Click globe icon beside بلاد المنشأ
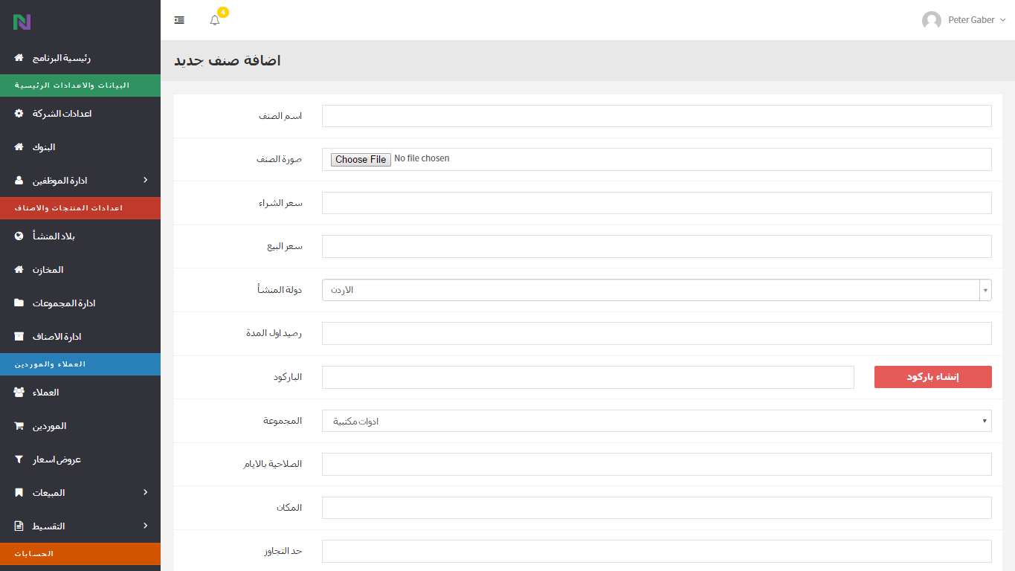Viewport: 1015px width, 571px height. pyautogui.click(x=19, y=236)
